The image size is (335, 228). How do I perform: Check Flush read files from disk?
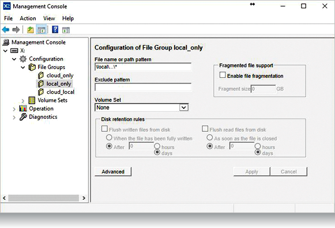tap(205, 129)
